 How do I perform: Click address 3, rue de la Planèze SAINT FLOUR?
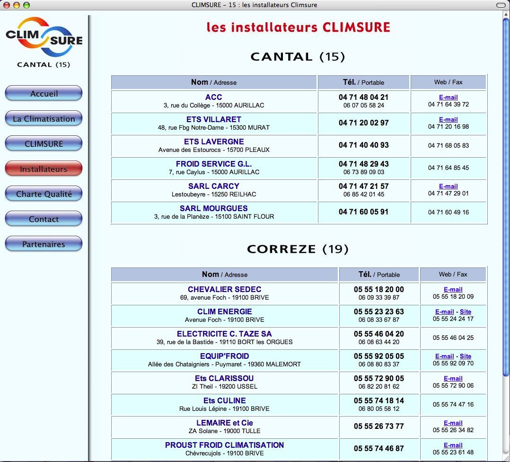click(214, 216)
